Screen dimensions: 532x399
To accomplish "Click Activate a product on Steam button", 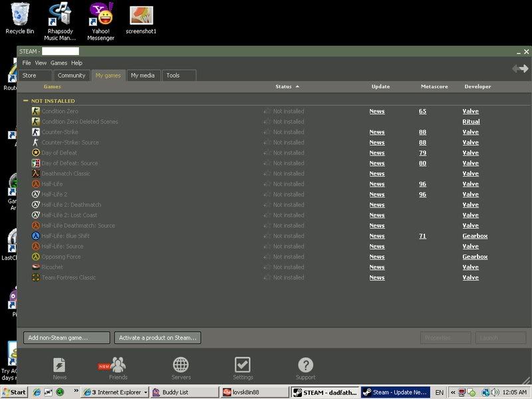I will [x=158, y=338].
